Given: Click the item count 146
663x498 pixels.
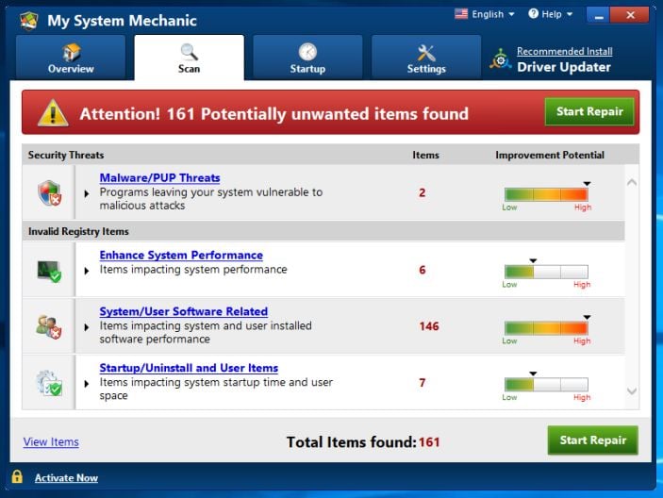Looking at the screenshot, I should (429, 326).
